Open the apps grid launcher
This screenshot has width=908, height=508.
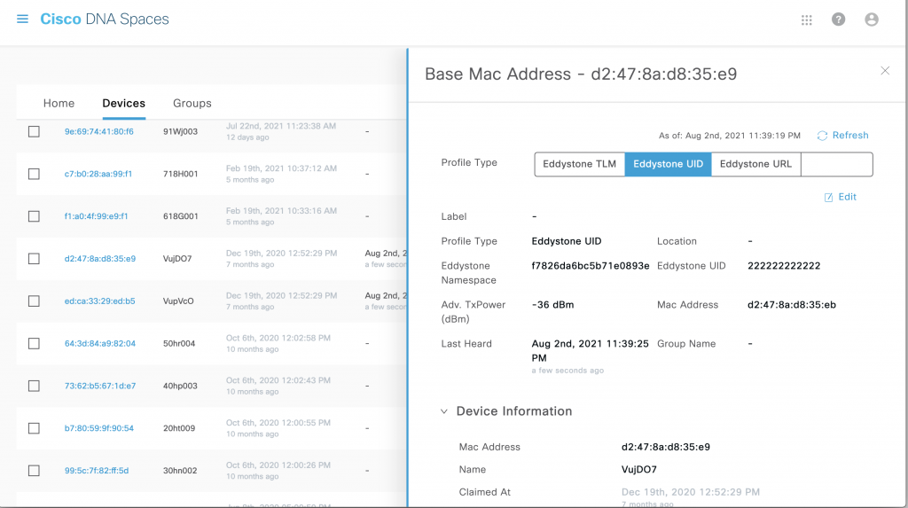[x=807, y=20]
